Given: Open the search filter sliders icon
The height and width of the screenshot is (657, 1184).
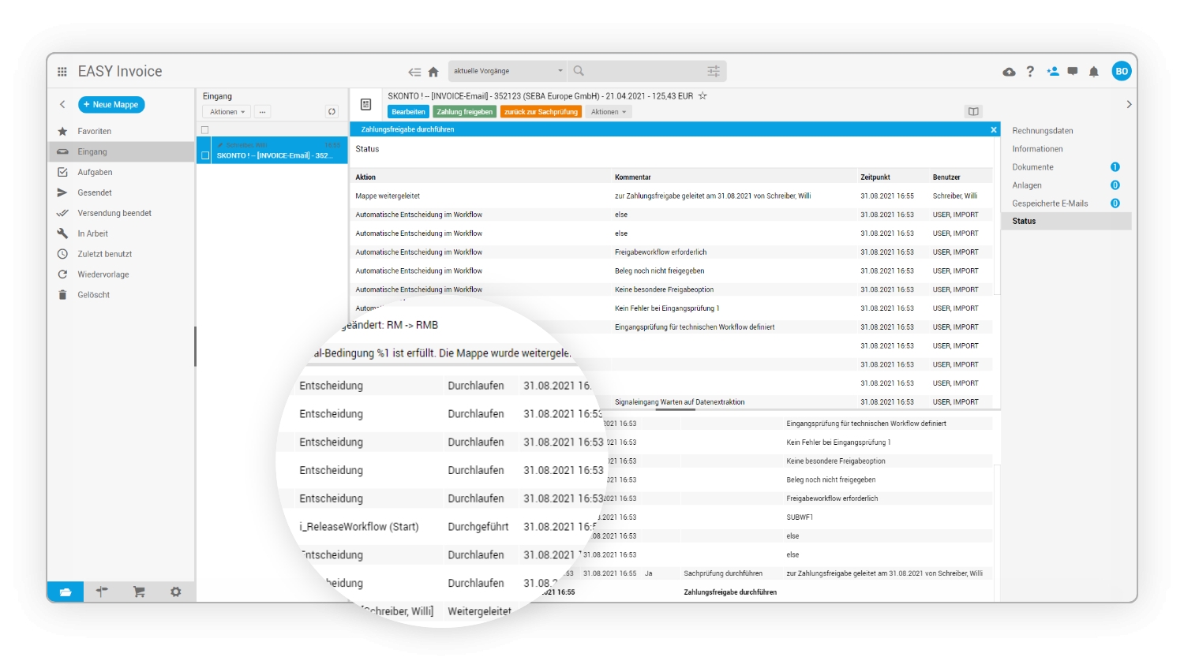Looking at the screenshot, I should point(714,71).
